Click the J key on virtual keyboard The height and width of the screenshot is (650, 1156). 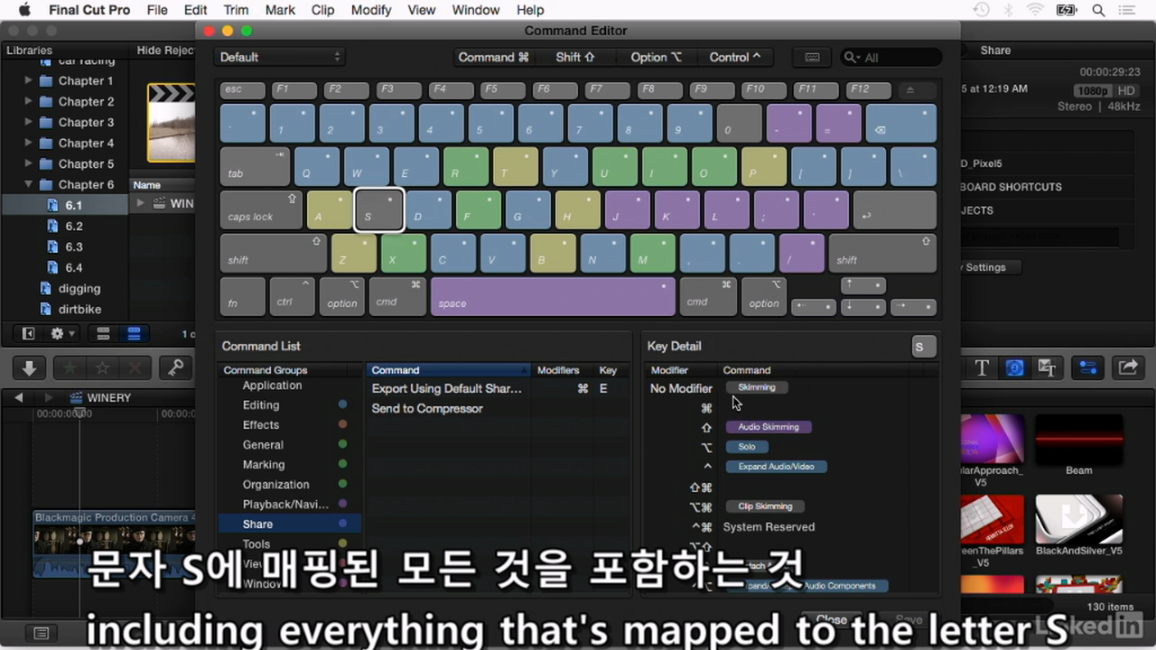(x=628, y=209)
